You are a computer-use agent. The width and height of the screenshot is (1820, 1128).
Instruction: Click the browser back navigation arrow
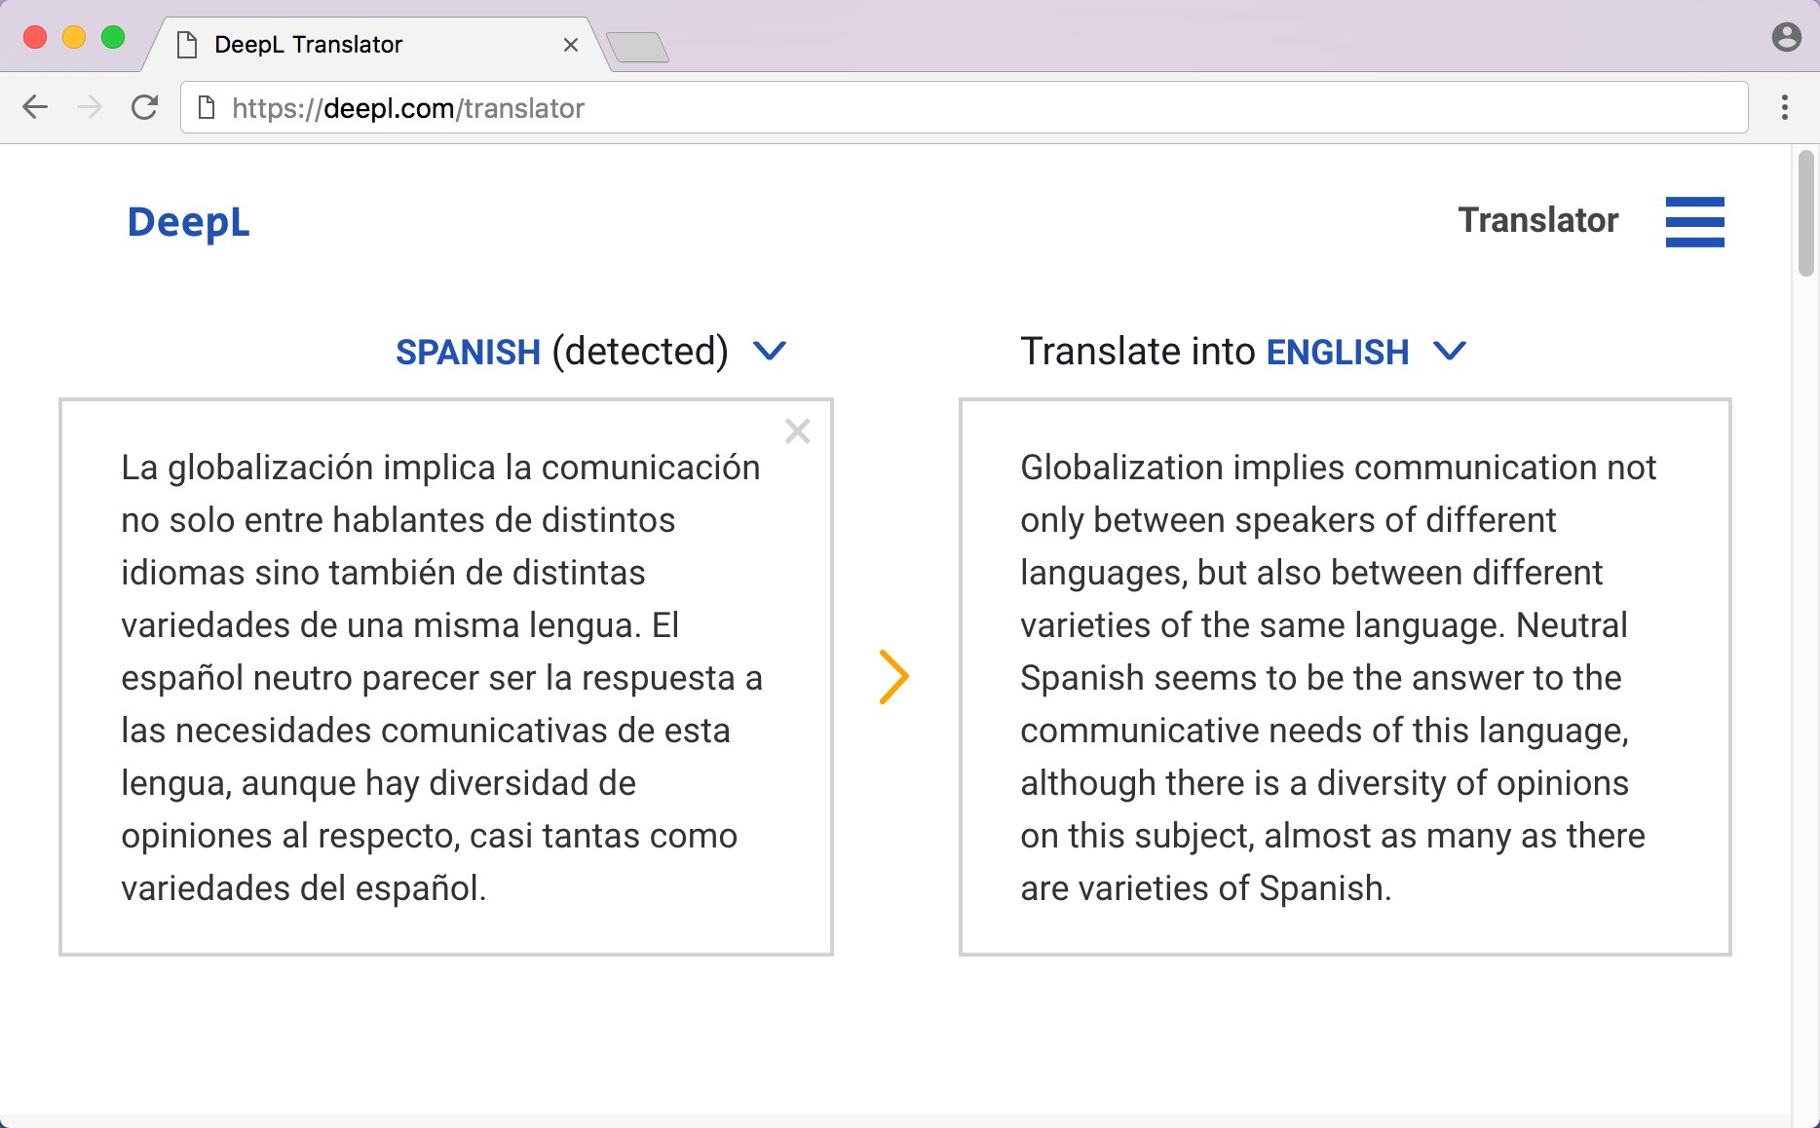35,108
